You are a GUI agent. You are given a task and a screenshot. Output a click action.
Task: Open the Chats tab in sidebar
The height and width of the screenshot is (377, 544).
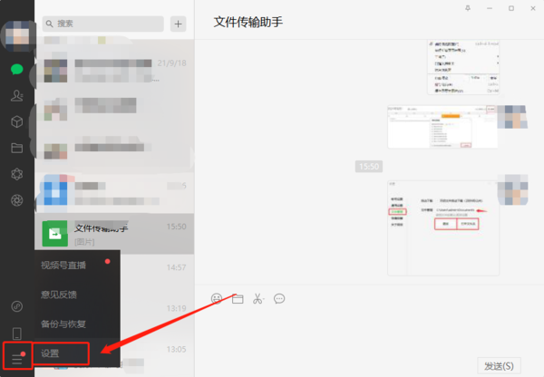[16, 70]
